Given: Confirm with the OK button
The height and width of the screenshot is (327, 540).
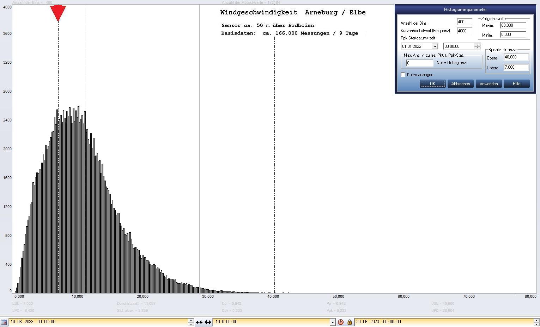Looking at the screenshot, I should (432, 84).
